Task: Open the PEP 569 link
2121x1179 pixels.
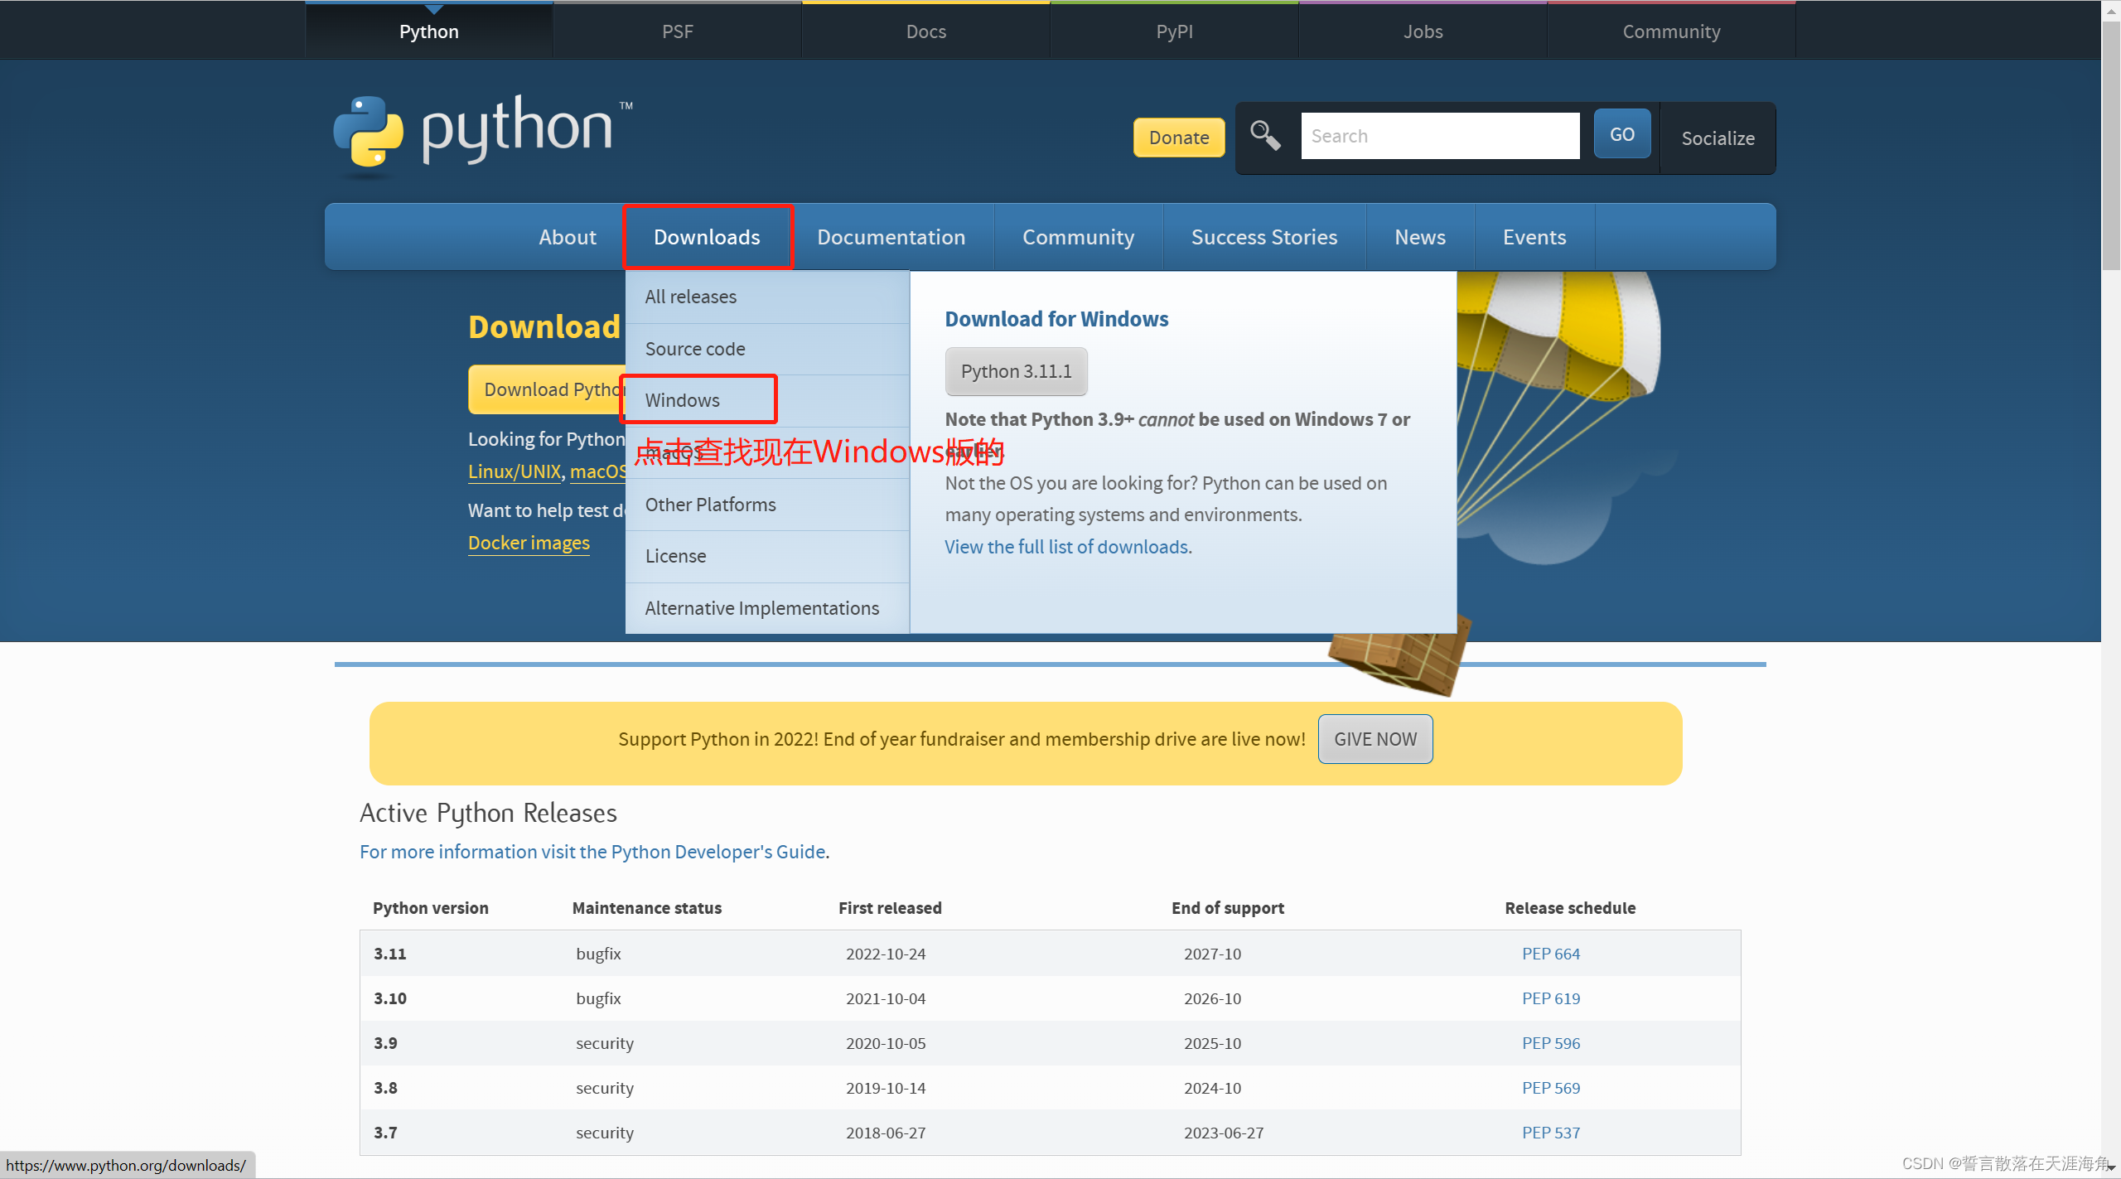Action: [1550, 1088]
